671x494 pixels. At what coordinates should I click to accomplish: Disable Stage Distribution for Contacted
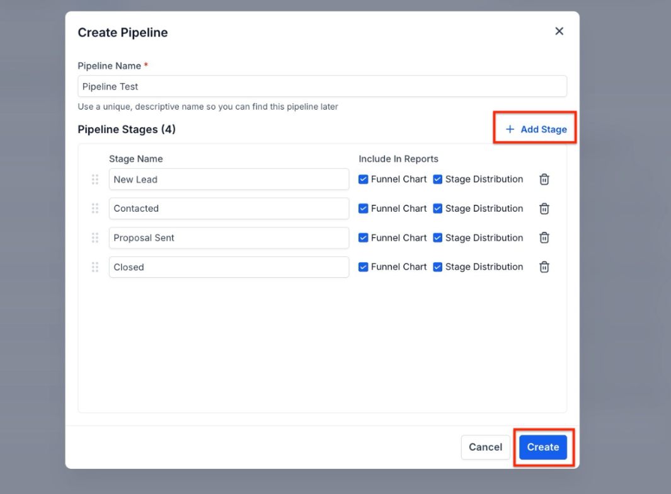pos(438,209)
